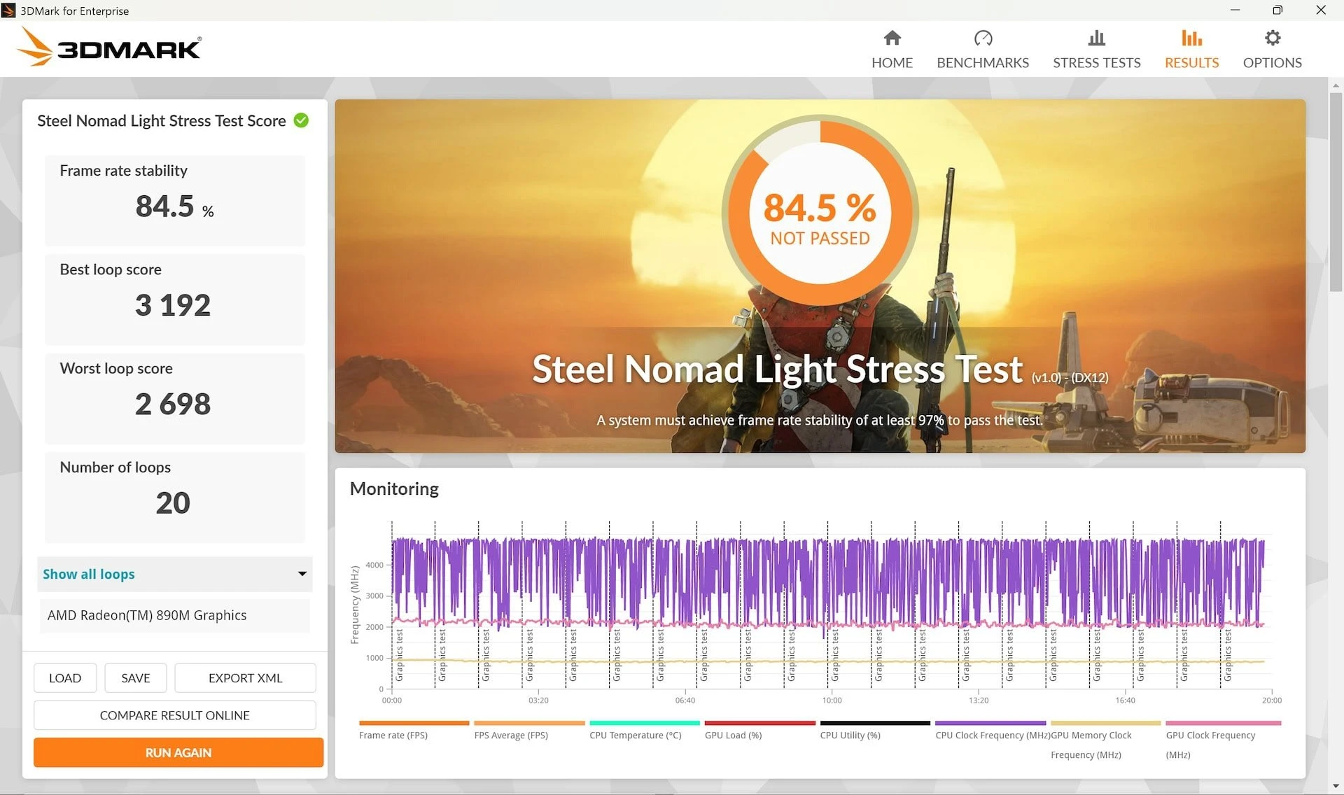The height and width of the screenshot is (795, 1344).
Task: Click the Number of loops value 20
Action: click(173, 502)
